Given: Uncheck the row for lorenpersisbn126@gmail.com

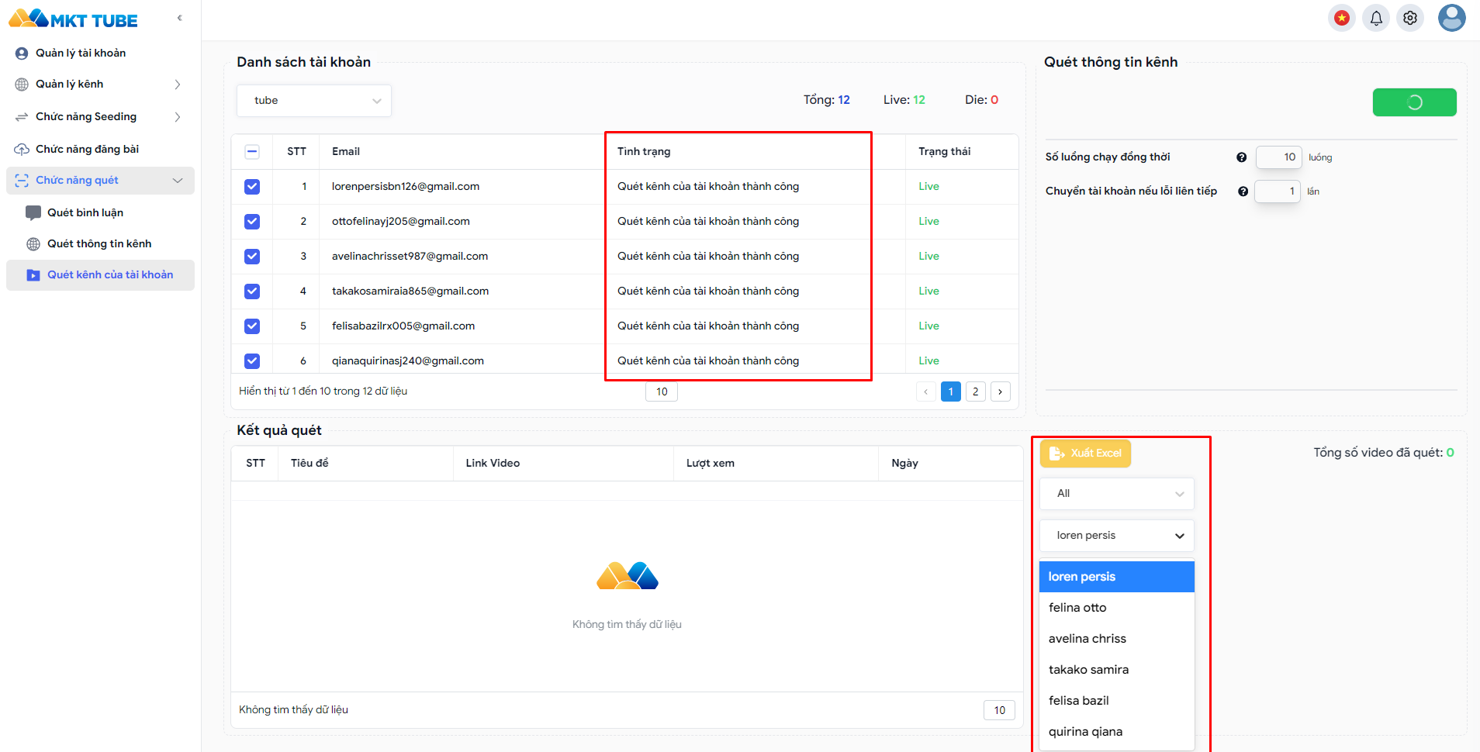Looking at the screenshot, I should [252, 187].
